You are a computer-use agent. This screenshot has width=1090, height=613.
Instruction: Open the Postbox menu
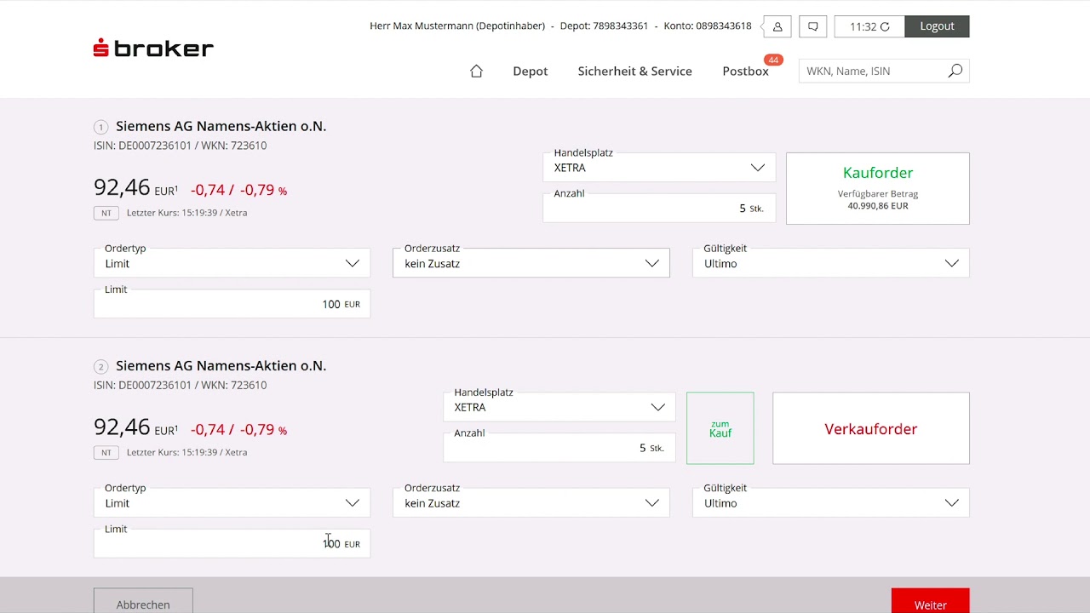[x=745, y=72]
